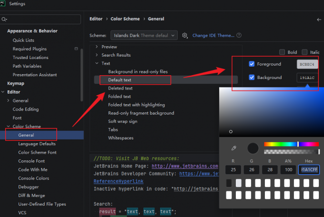Open the jetbrains.com hyperlink in preview
Screen dimensions: 324x217
(x=185, y=166)
